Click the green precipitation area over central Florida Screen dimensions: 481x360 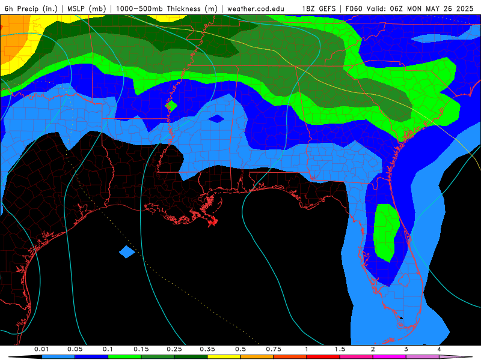tap(386, 233)
